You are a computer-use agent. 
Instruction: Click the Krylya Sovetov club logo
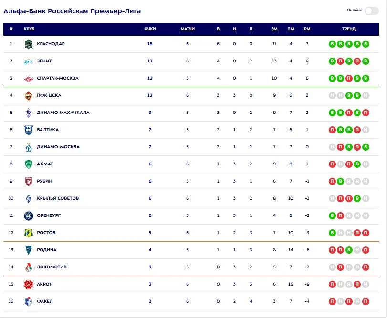[x=29, y=198]
